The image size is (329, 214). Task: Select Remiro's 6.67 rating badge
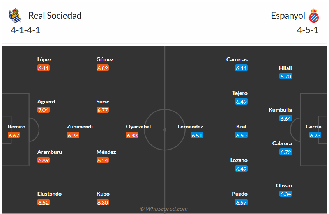(14, 136)
